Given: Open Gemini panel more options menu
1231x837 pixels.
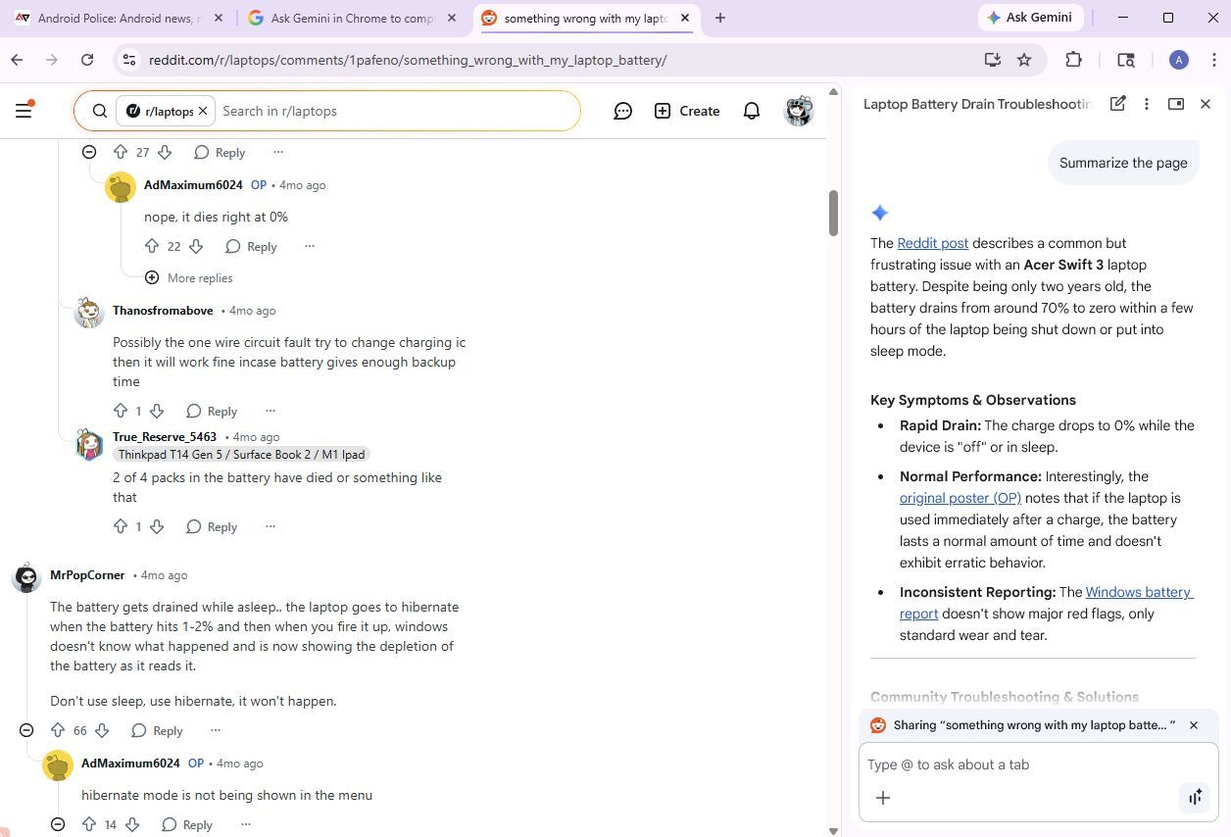Looking at the screenshot, I should [1147, 104].
